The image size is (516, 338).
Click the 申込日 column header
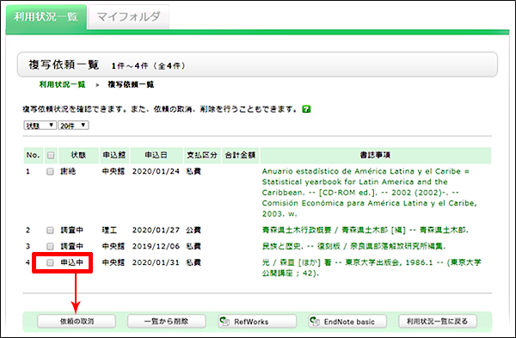(157, 155)
